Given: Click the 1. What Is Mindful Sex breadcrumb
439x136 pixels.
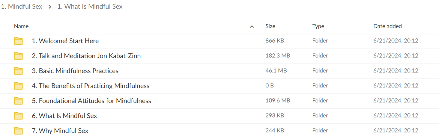Looking at the screenshot, I should point(90,7).
